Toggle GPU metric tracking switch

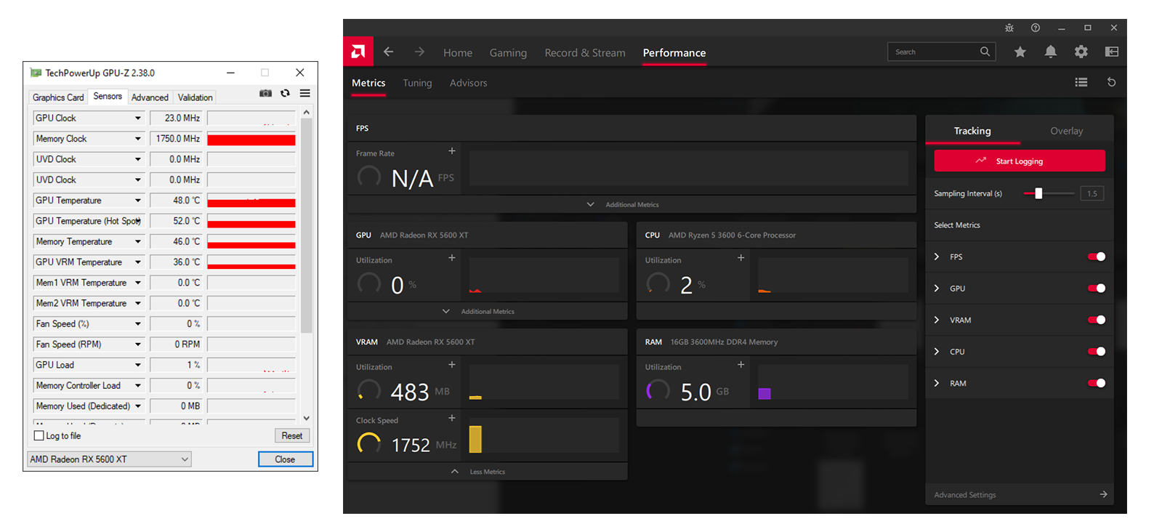click(x=1097, y=289)
